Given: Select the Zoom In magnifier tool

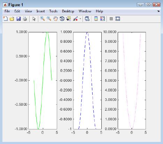Looking at the screenshot, I should pos(42,18).
